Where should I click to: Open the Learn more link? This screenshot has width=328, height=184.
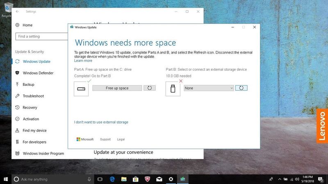83,61
